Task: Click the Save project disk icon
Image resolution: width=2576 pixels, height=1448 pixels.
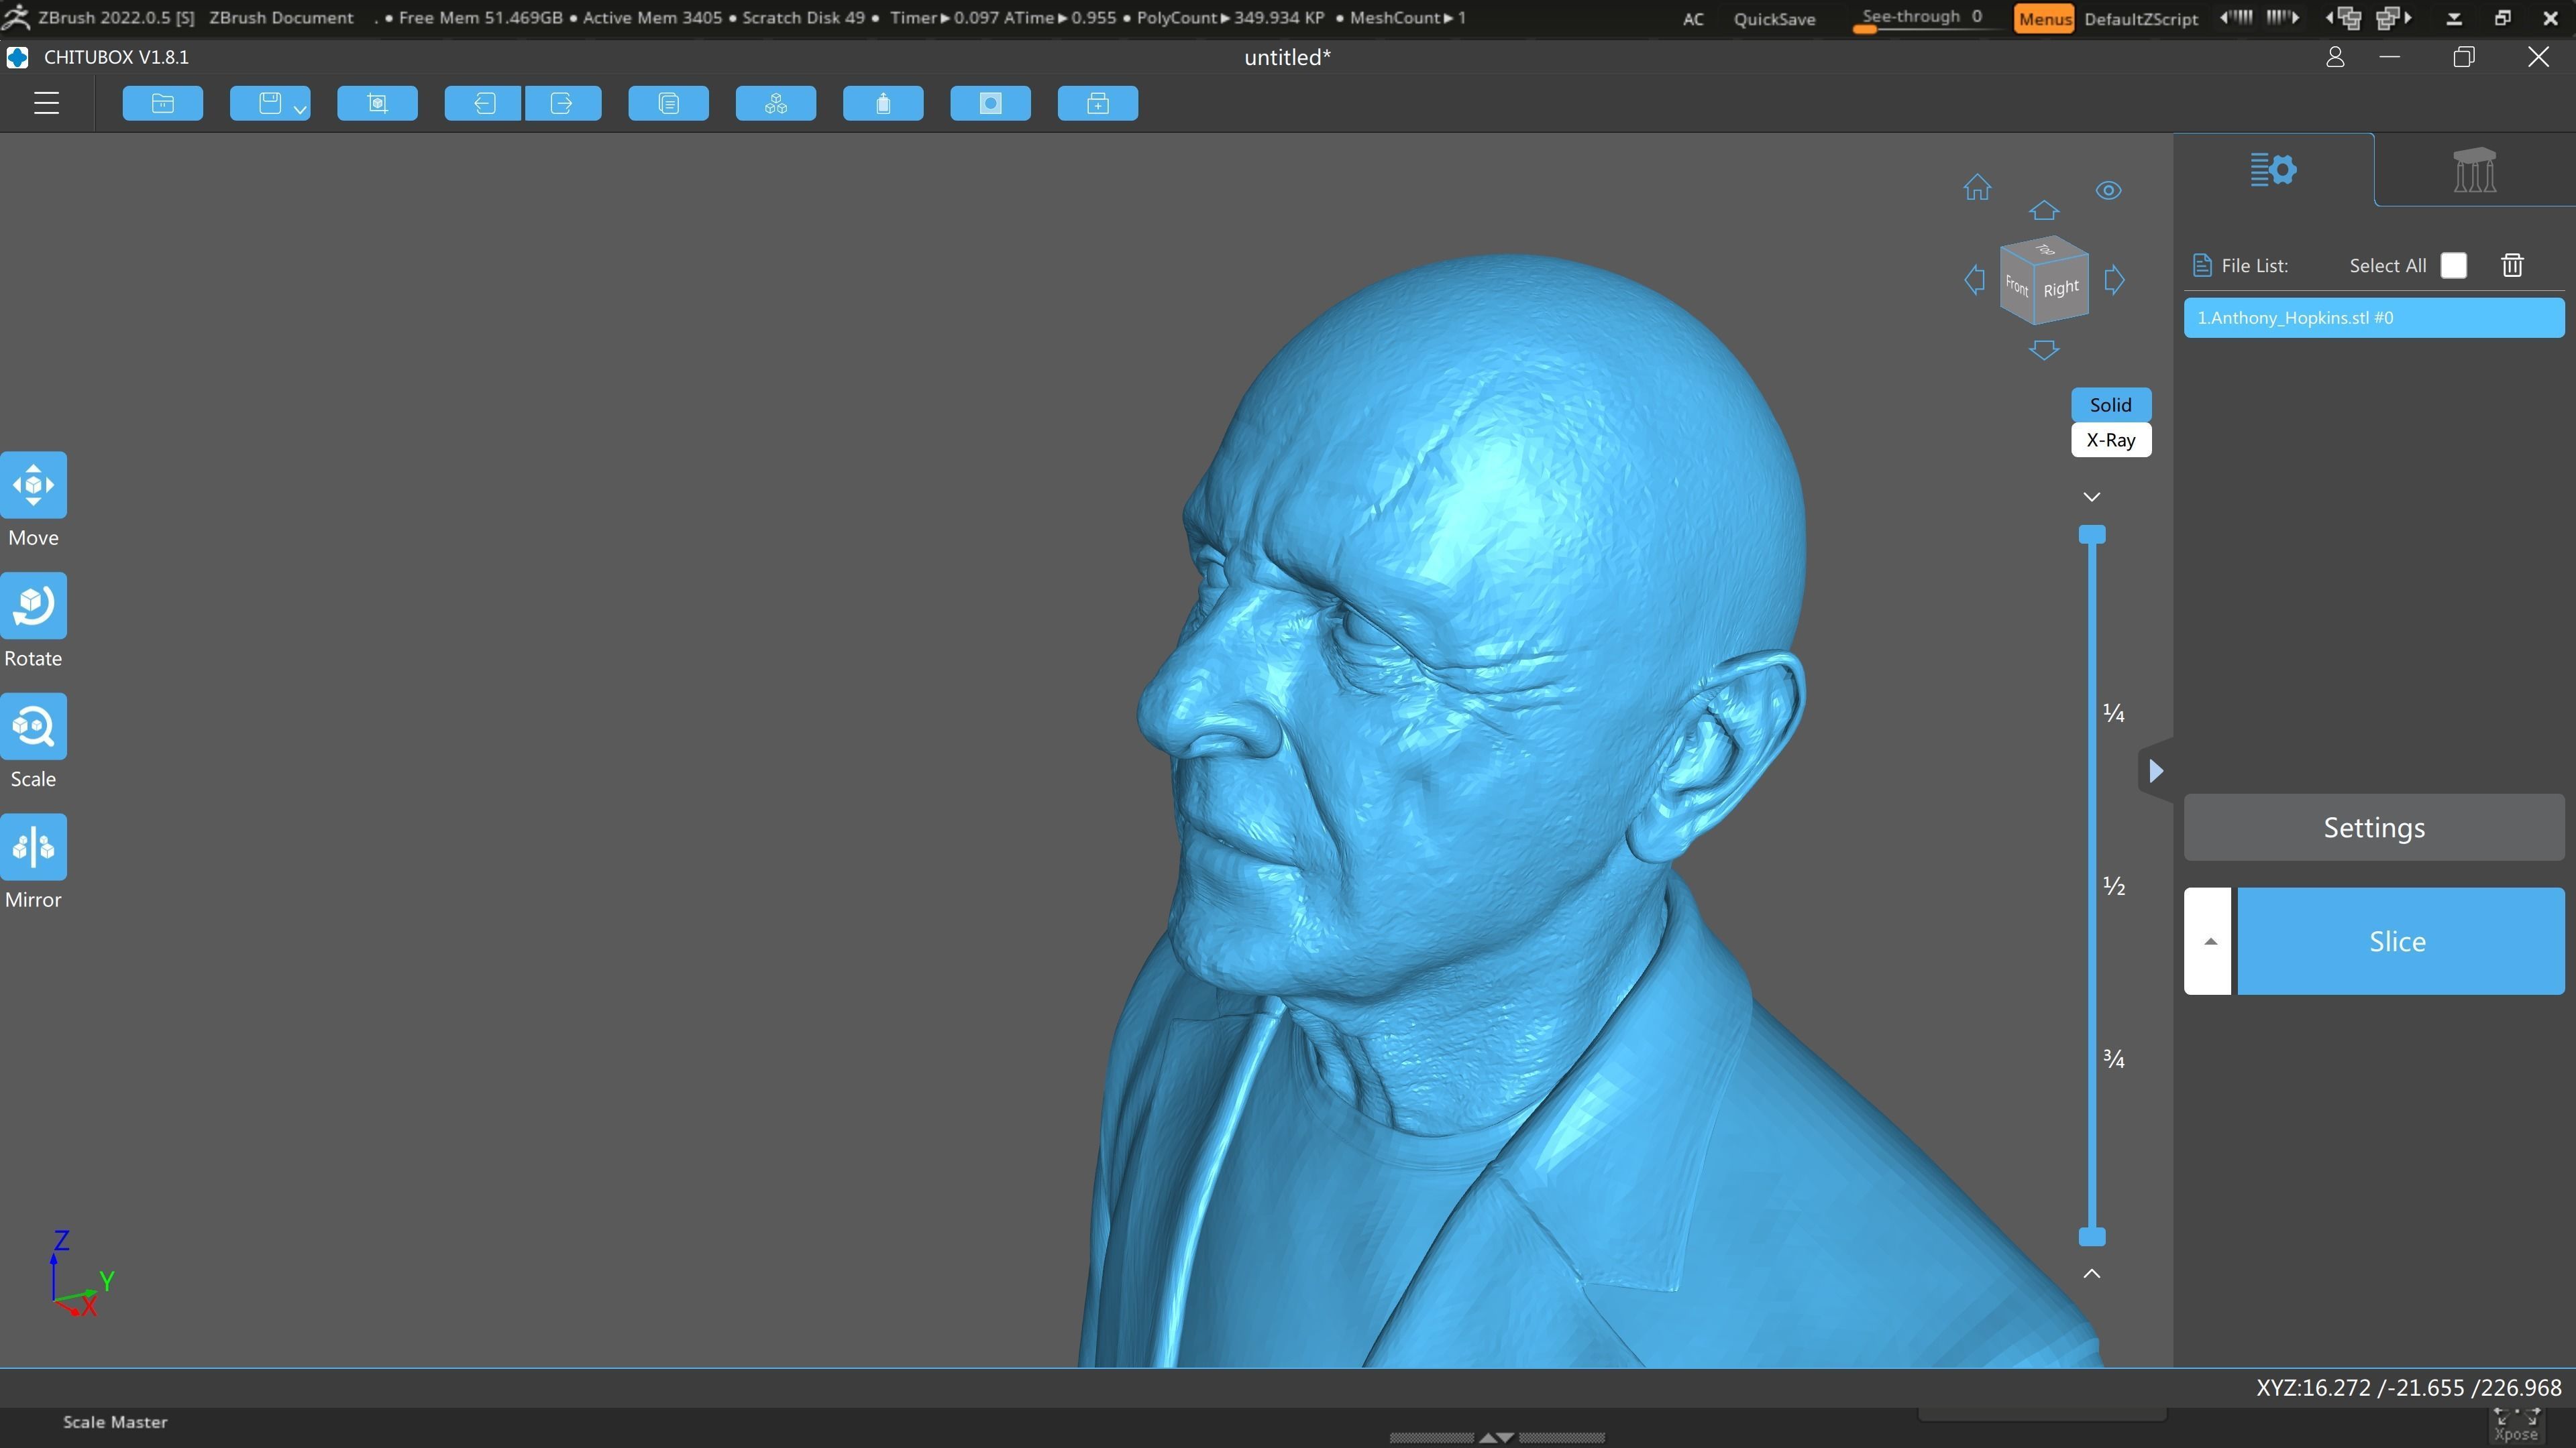Action: click(269, 103)
